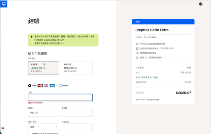Click the 立即付費 label

pos(139,93)
